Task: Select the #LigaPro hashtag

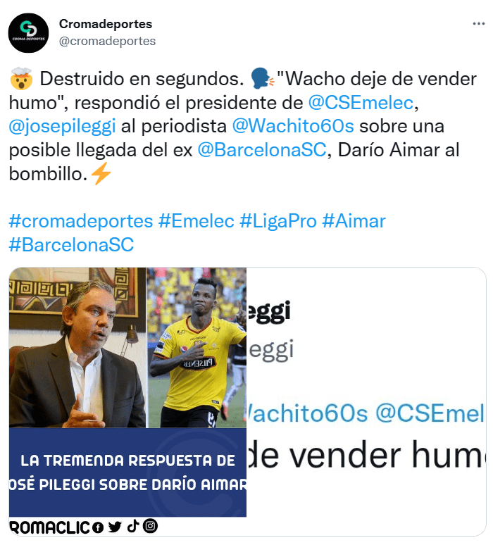Action: (x=278, y=221)
